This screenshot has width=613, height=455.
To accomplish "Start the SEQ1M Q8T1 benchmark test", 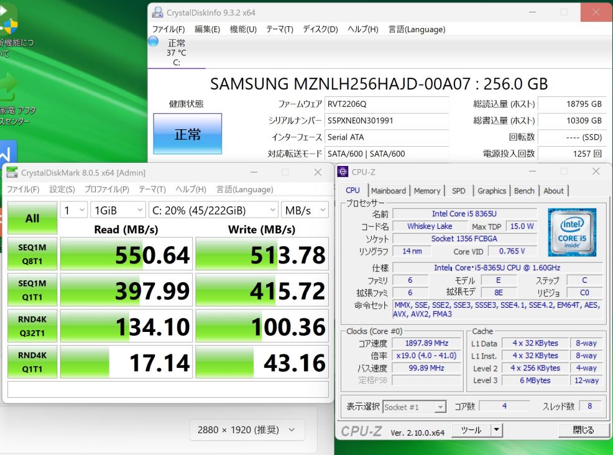I will pos(32,254).
